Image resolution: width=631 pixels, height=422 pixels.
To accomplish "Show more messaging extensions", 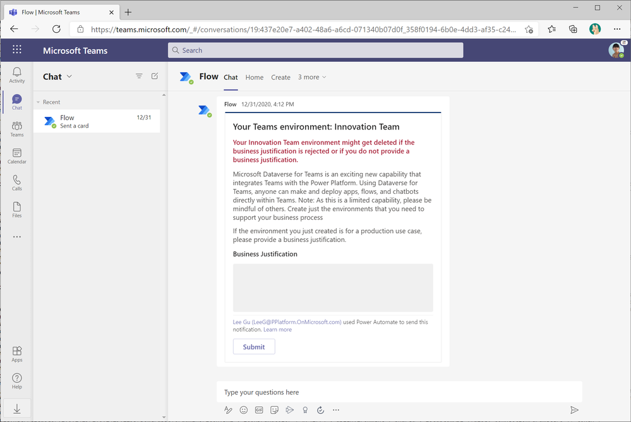I will coord(336,410).
